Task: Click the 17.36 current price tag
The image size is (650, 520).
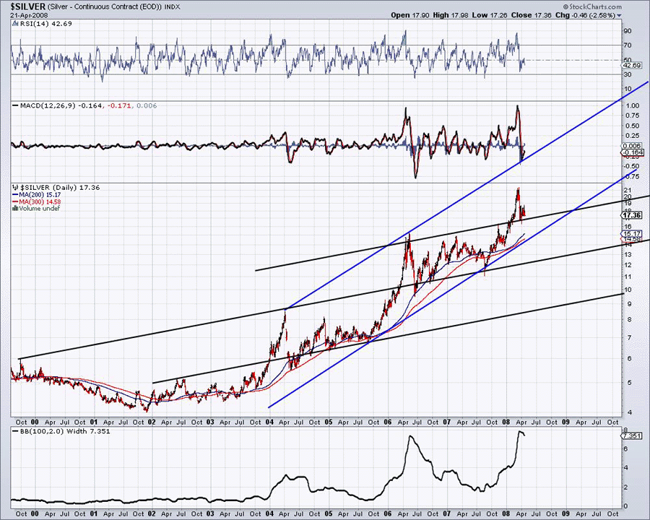Action: (631, 215)
